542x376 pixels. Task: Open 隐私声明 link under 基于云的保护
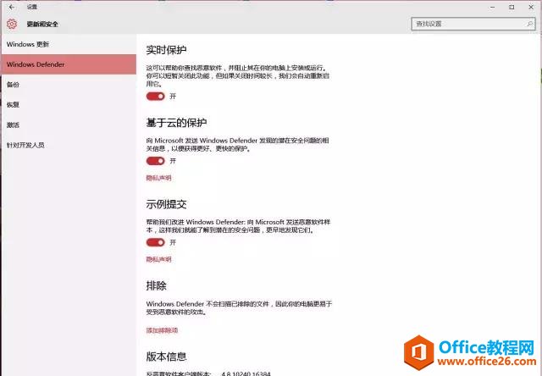pos(158,178)
